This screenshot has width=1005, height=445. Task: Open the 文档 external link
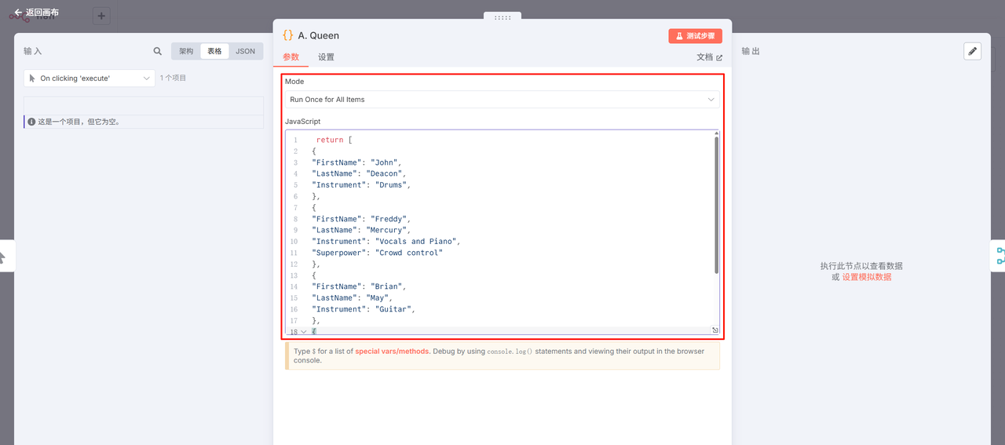click(x=709, y=57)
